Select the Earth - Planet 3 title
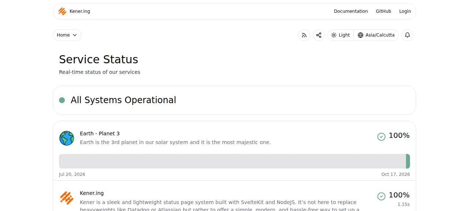 [x=100, y=133]
